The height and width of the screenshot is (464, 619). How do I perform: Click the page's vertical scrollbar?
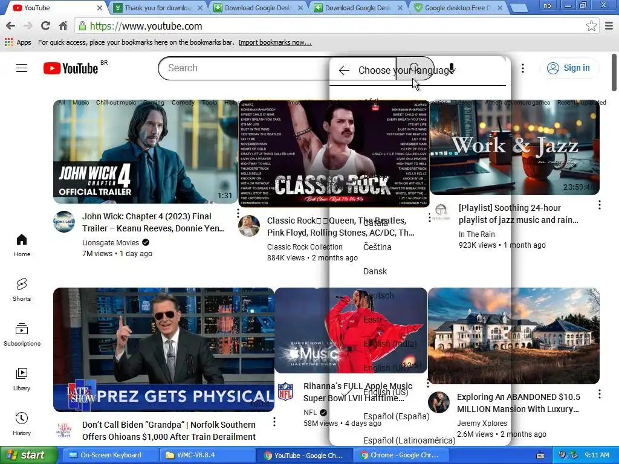(x=614, y=72)
